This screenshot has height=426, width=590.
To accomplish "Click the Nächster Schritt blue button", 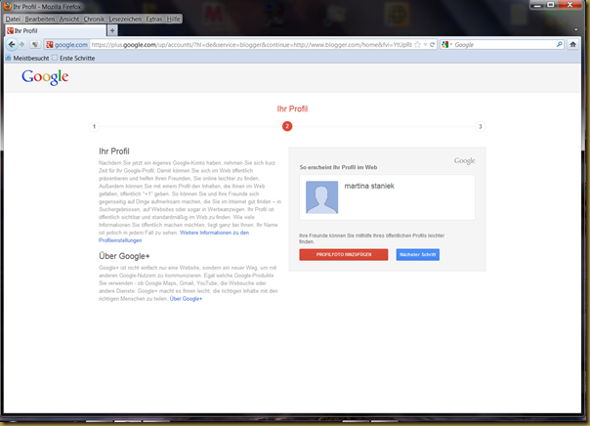I will [418, 254].
